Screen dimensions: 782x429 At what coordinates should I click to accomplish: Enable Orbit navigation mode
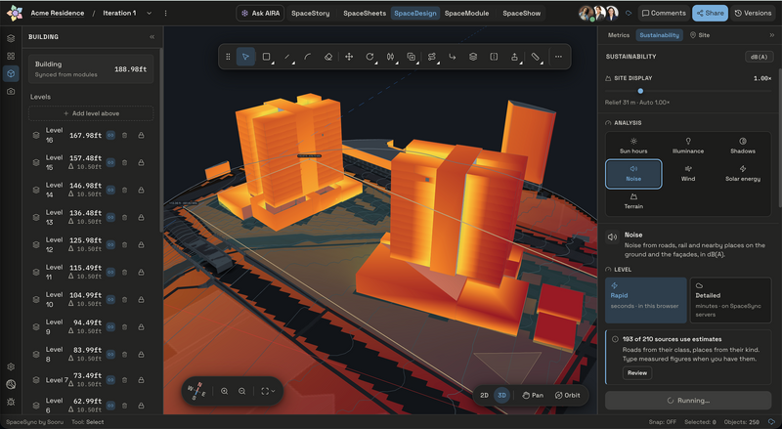click(568, 395)
